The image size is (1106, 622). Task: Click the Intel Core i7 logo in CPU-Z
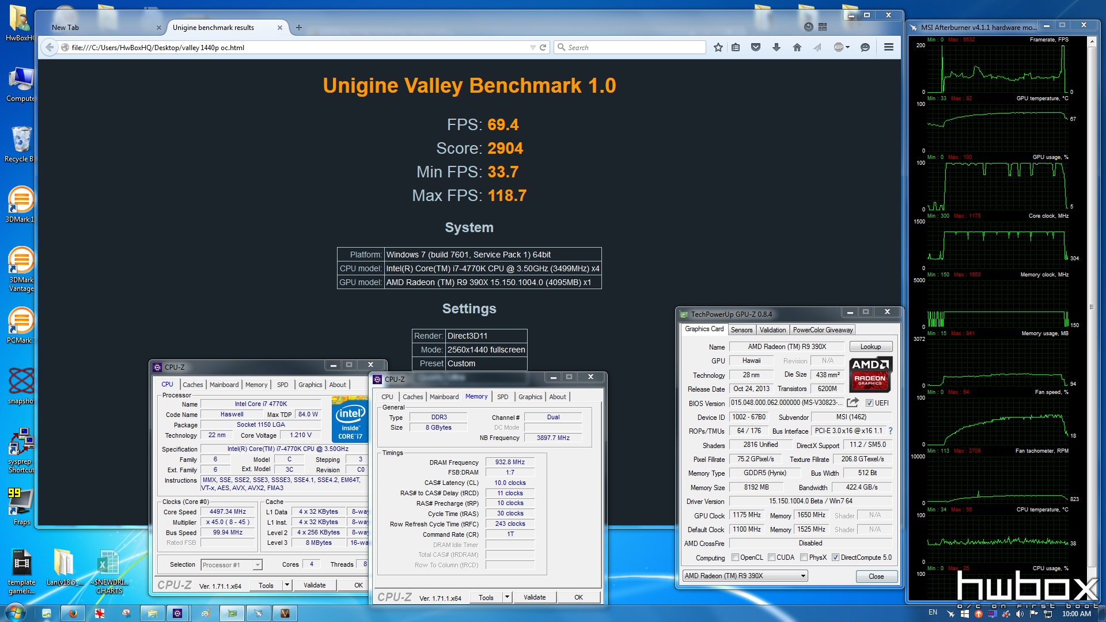[350, 419]
